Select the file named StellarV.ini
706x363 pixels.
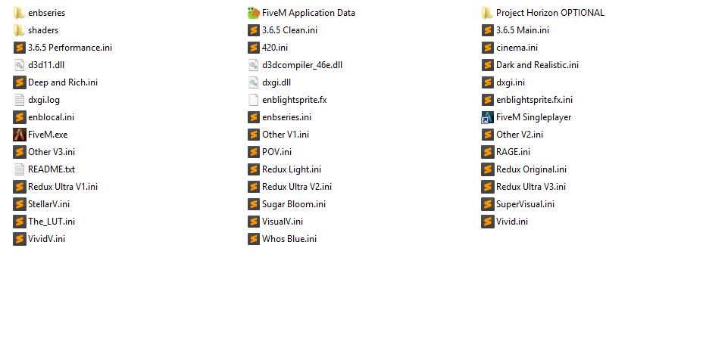tap(42, 204)
